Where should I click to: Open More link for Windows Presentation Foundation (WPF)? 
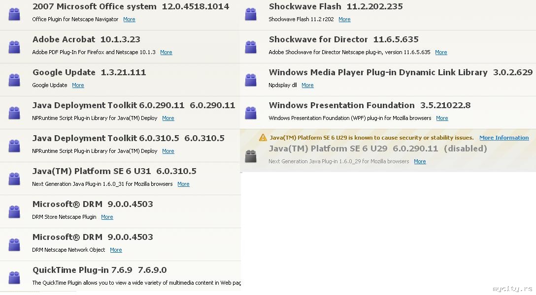point(442,118)
